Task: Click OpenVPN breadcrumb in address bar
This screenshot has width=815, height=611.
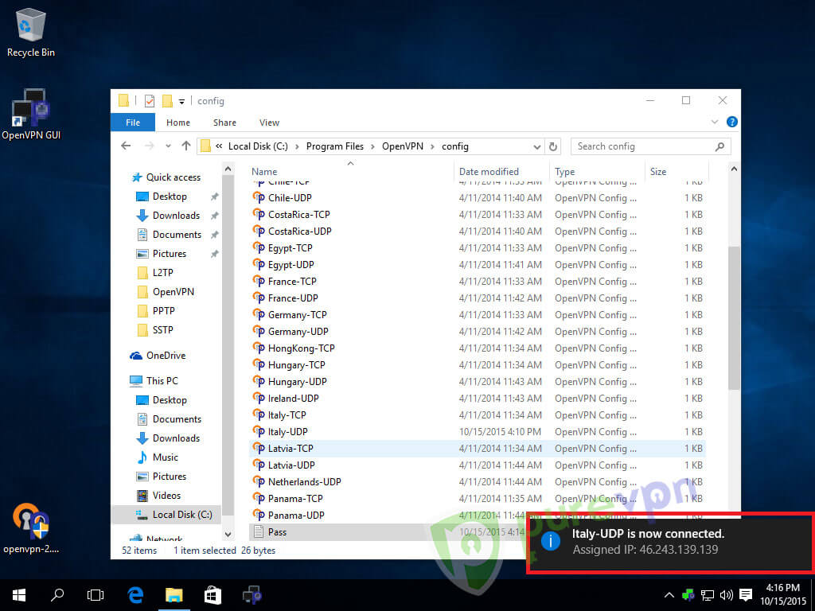Action: [x=403, y=146]
